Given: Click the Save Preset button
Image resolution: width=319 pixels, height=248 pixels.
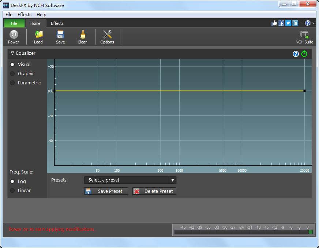Looking at the screenshot, I should 106,191.
